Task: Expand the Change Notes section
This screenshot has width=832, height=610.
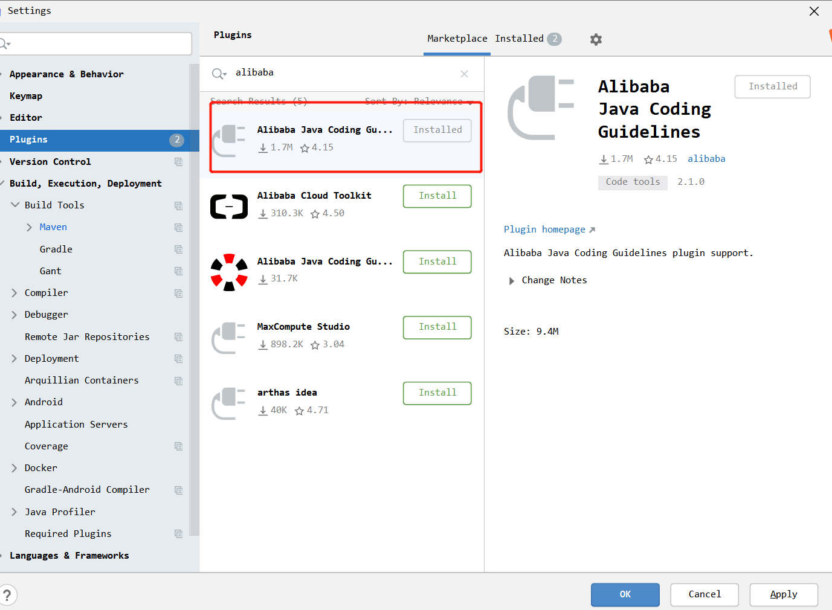Action: [511, 281]
